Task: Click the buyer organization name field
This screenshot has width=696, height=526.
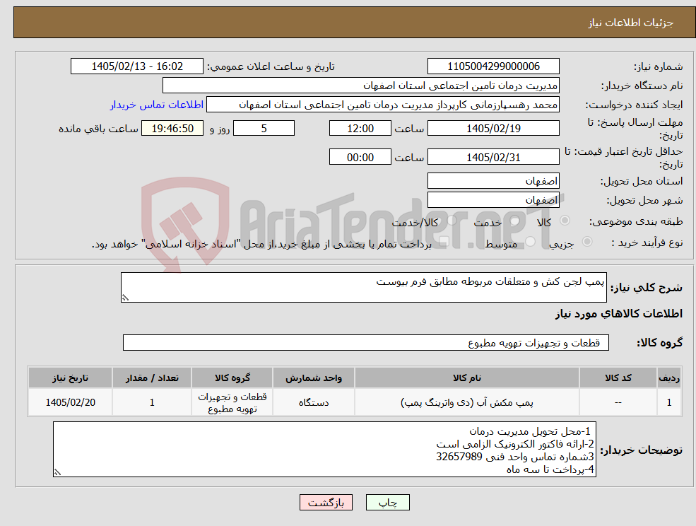Action: coord(361,86)
